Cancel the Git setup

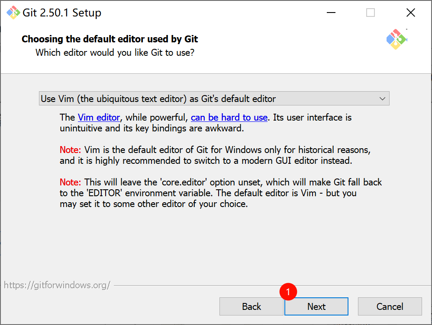tap(390, 306)
